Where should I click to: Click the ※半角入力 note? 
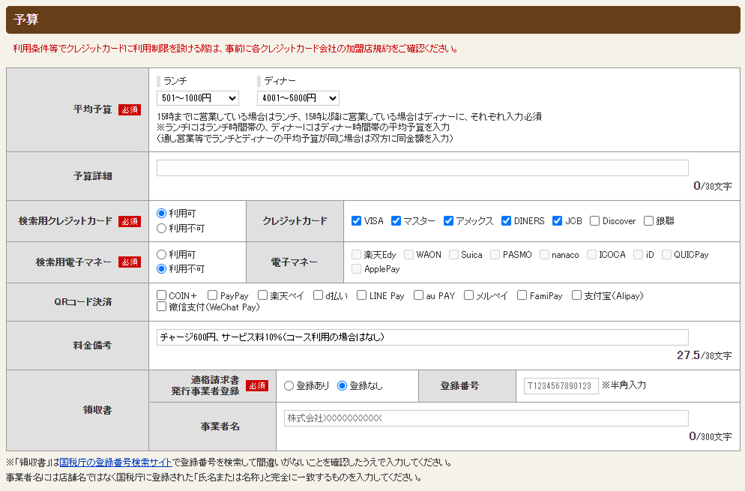(624, 385)
